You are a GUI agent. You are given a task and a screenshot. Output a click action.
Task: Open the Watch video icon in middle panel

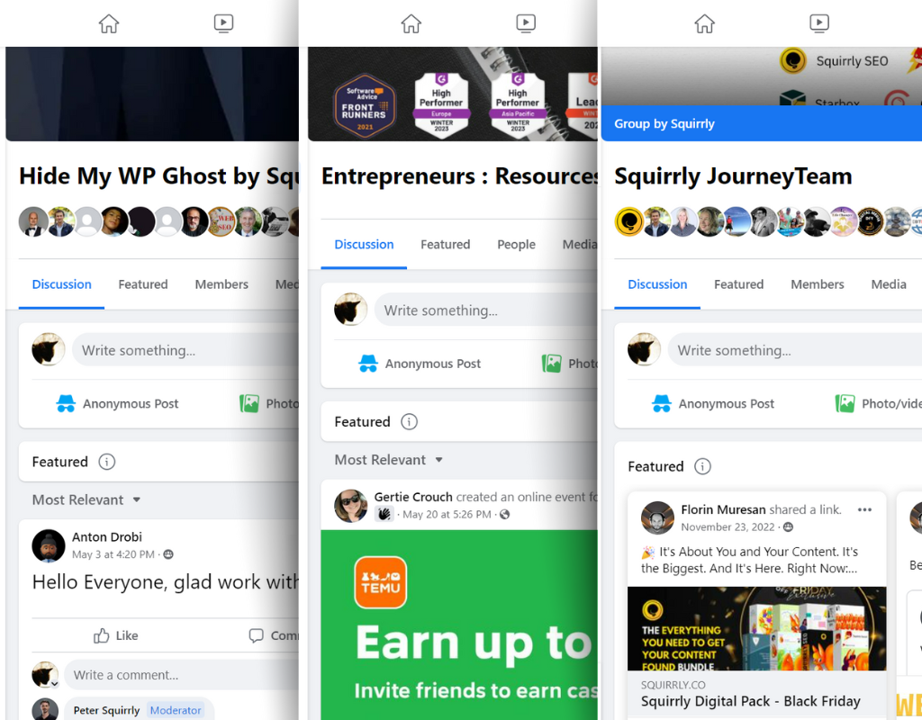click(526, 23)
